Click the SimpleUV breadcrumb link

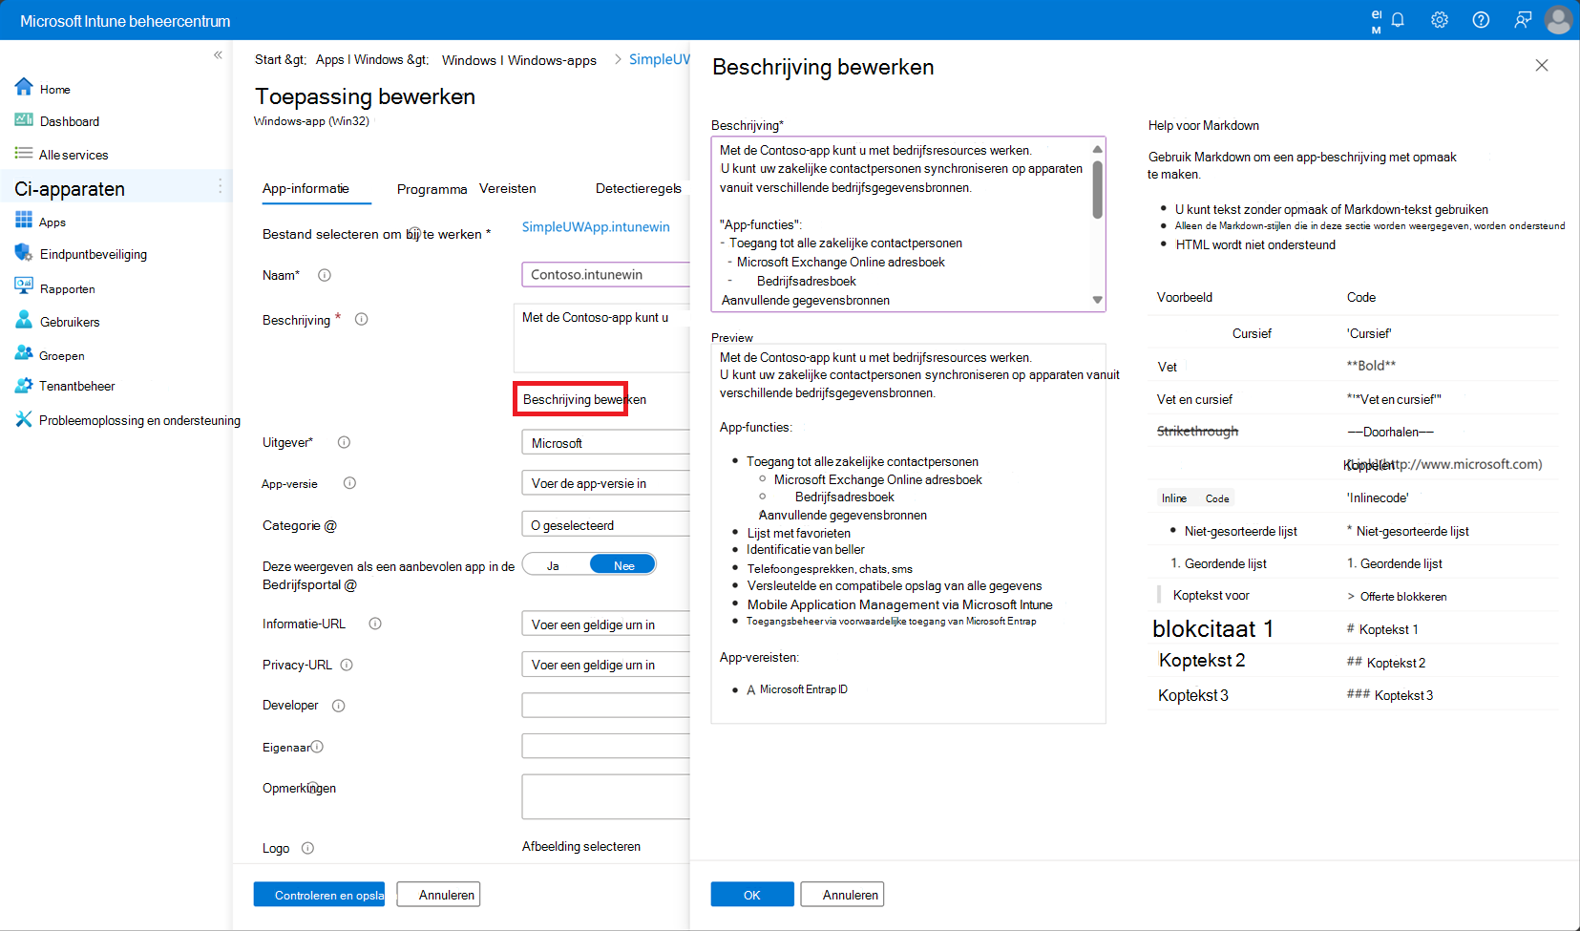[659, 59]
